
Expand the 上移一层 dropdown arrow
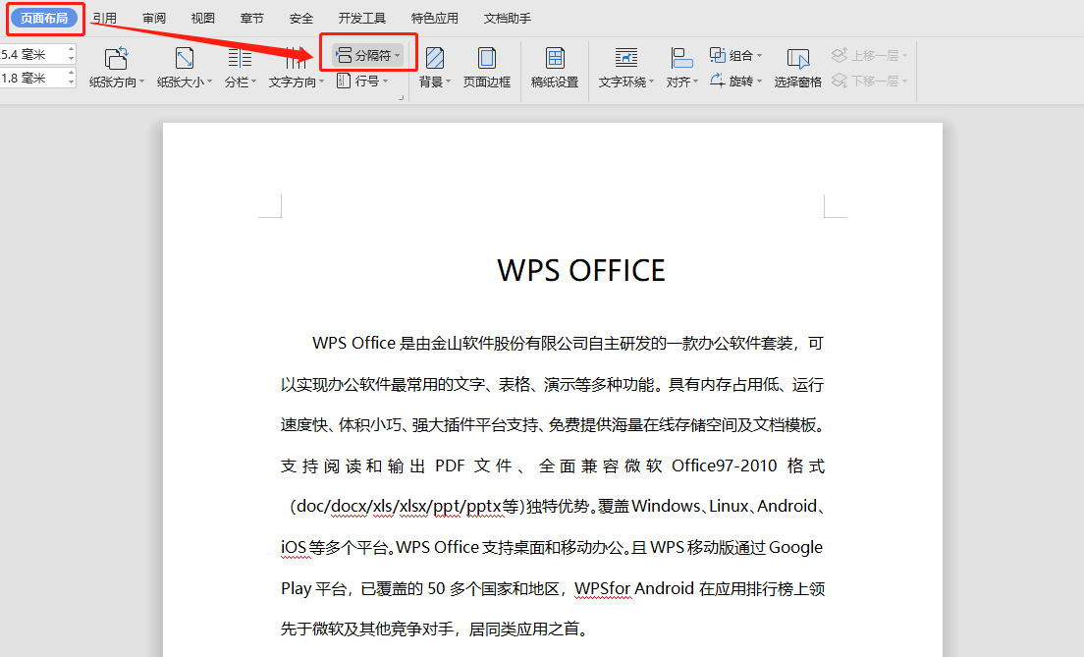(x=904, y=55)
